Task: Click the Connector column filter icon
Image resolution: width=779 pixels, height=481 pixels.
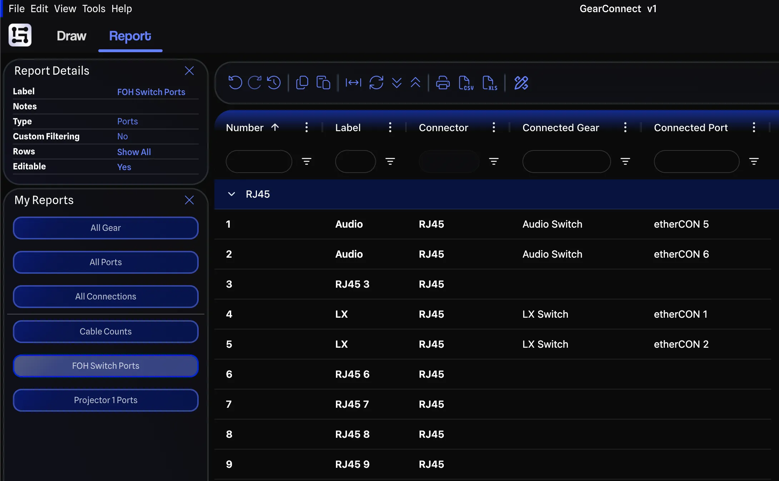Action: [493, 162]
